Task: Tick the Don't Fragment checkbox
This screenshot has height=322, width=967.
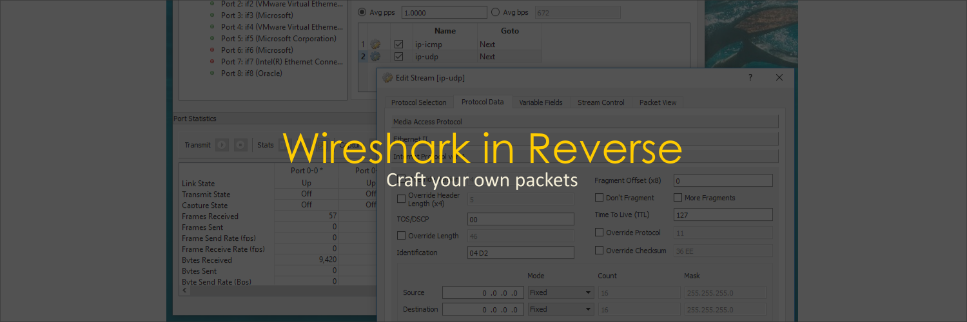Action: point(599,198)
